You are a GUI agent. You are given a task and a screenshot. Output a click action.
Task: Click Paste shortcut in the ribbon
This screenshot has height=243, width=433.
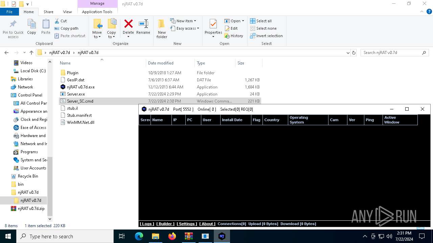[x=70, y=36]
